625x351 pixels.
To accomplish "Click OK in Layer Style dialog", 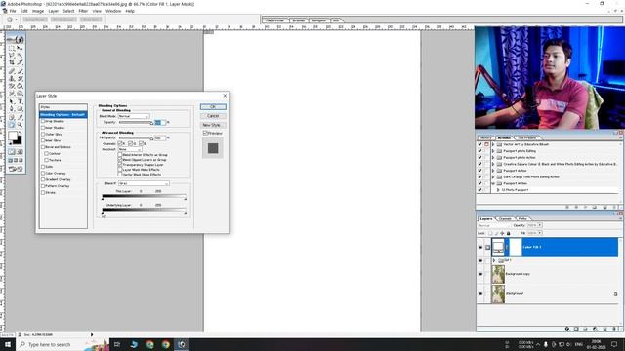I will 213,106.
